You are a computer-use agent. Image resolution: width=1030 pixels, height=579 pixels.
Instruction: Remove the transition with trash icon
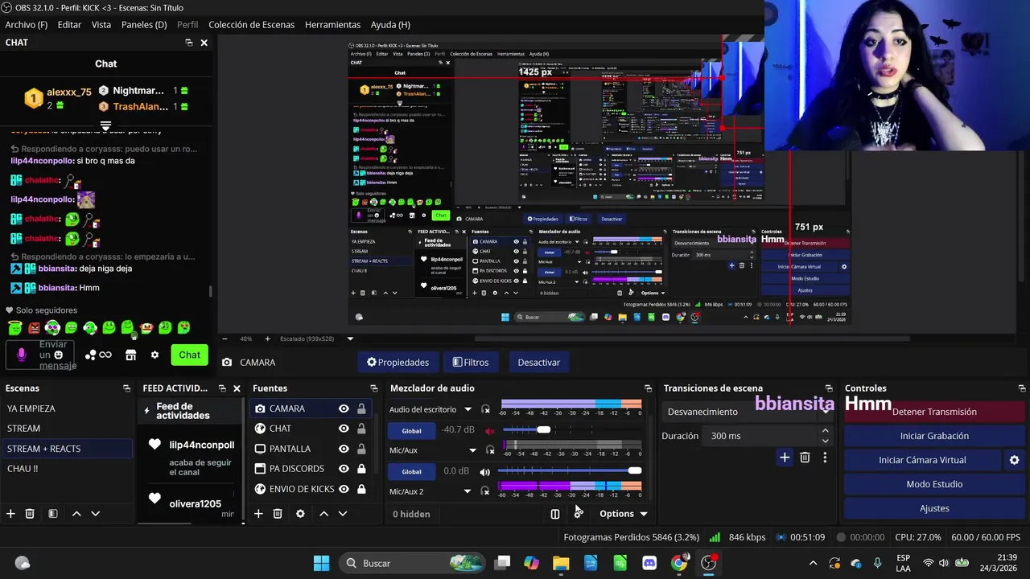(x=805, y=458)
